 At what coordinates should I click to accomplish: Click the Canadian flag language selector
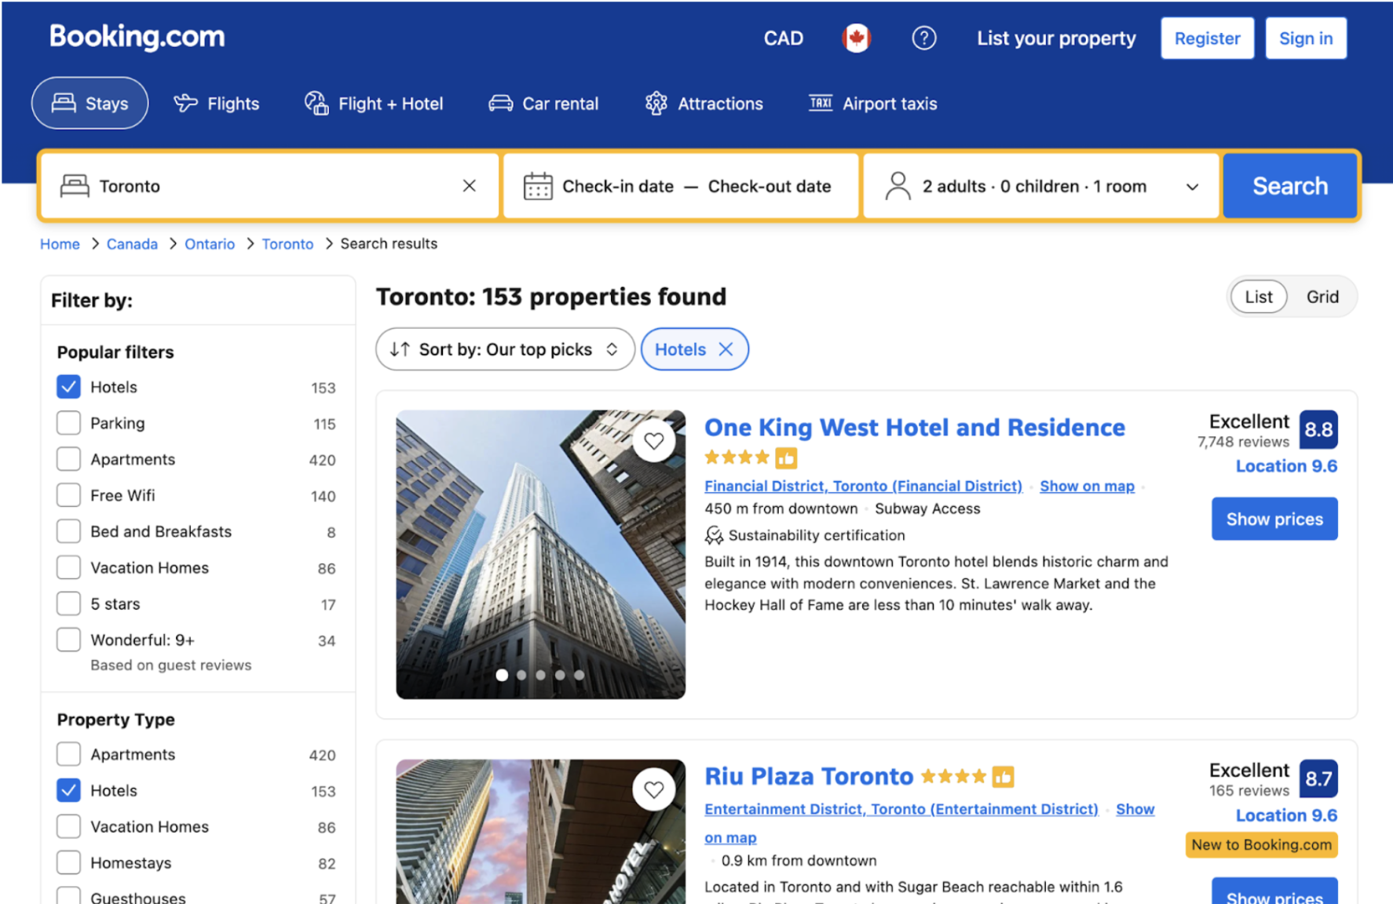click(x=856, y=38)
